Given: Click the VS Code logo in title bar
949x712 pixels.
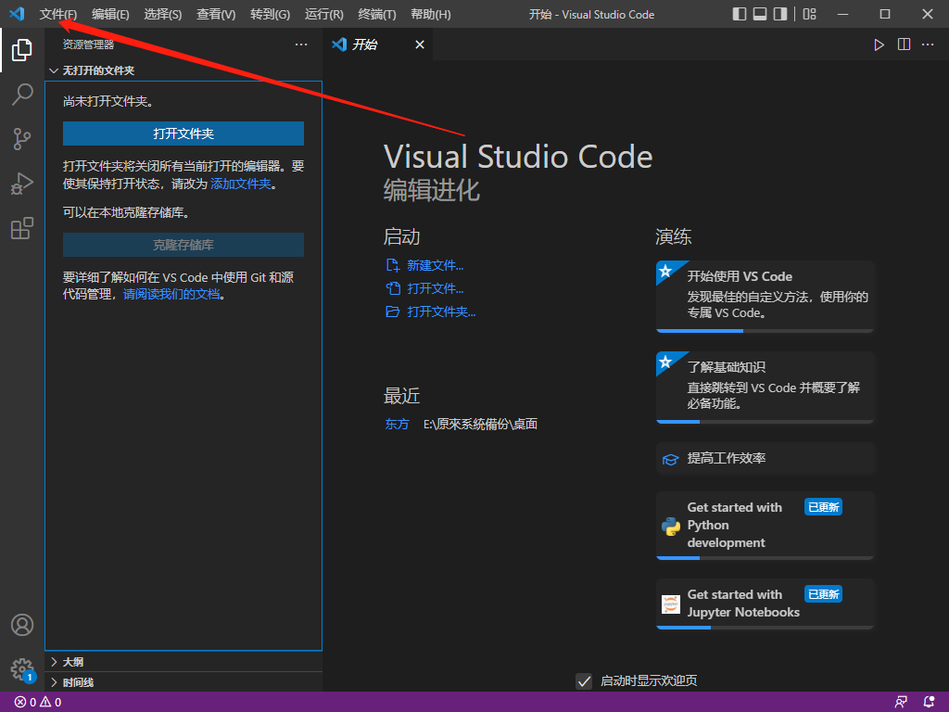Looking at the screenshot, I should 17,13.
